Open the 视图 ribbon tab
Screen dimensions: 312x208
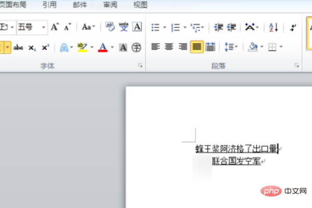coord(140,5)
